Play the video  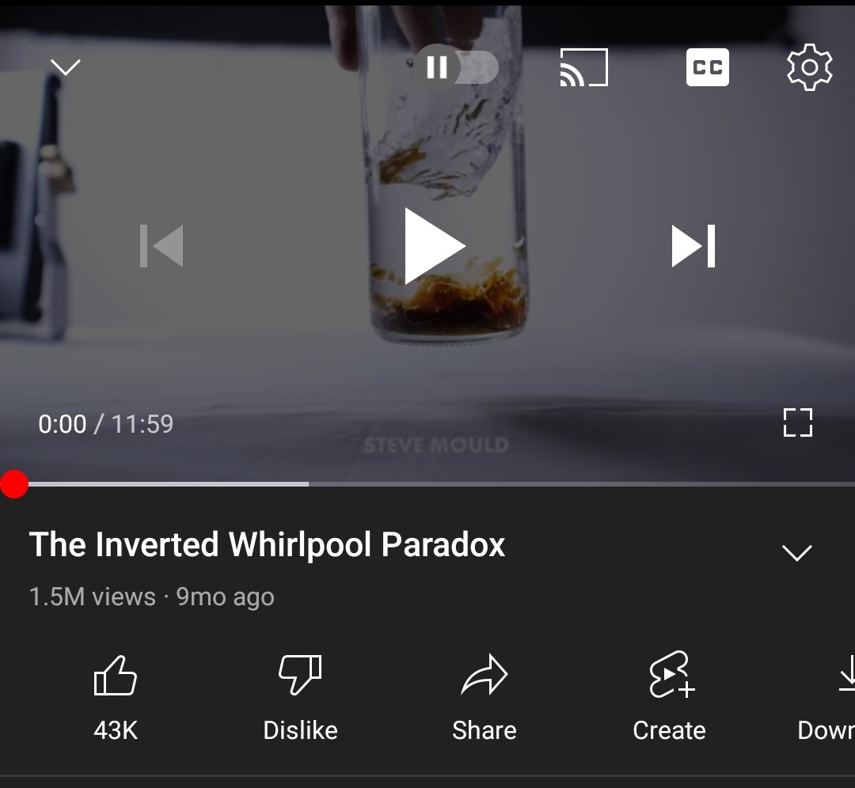point(435,246)
